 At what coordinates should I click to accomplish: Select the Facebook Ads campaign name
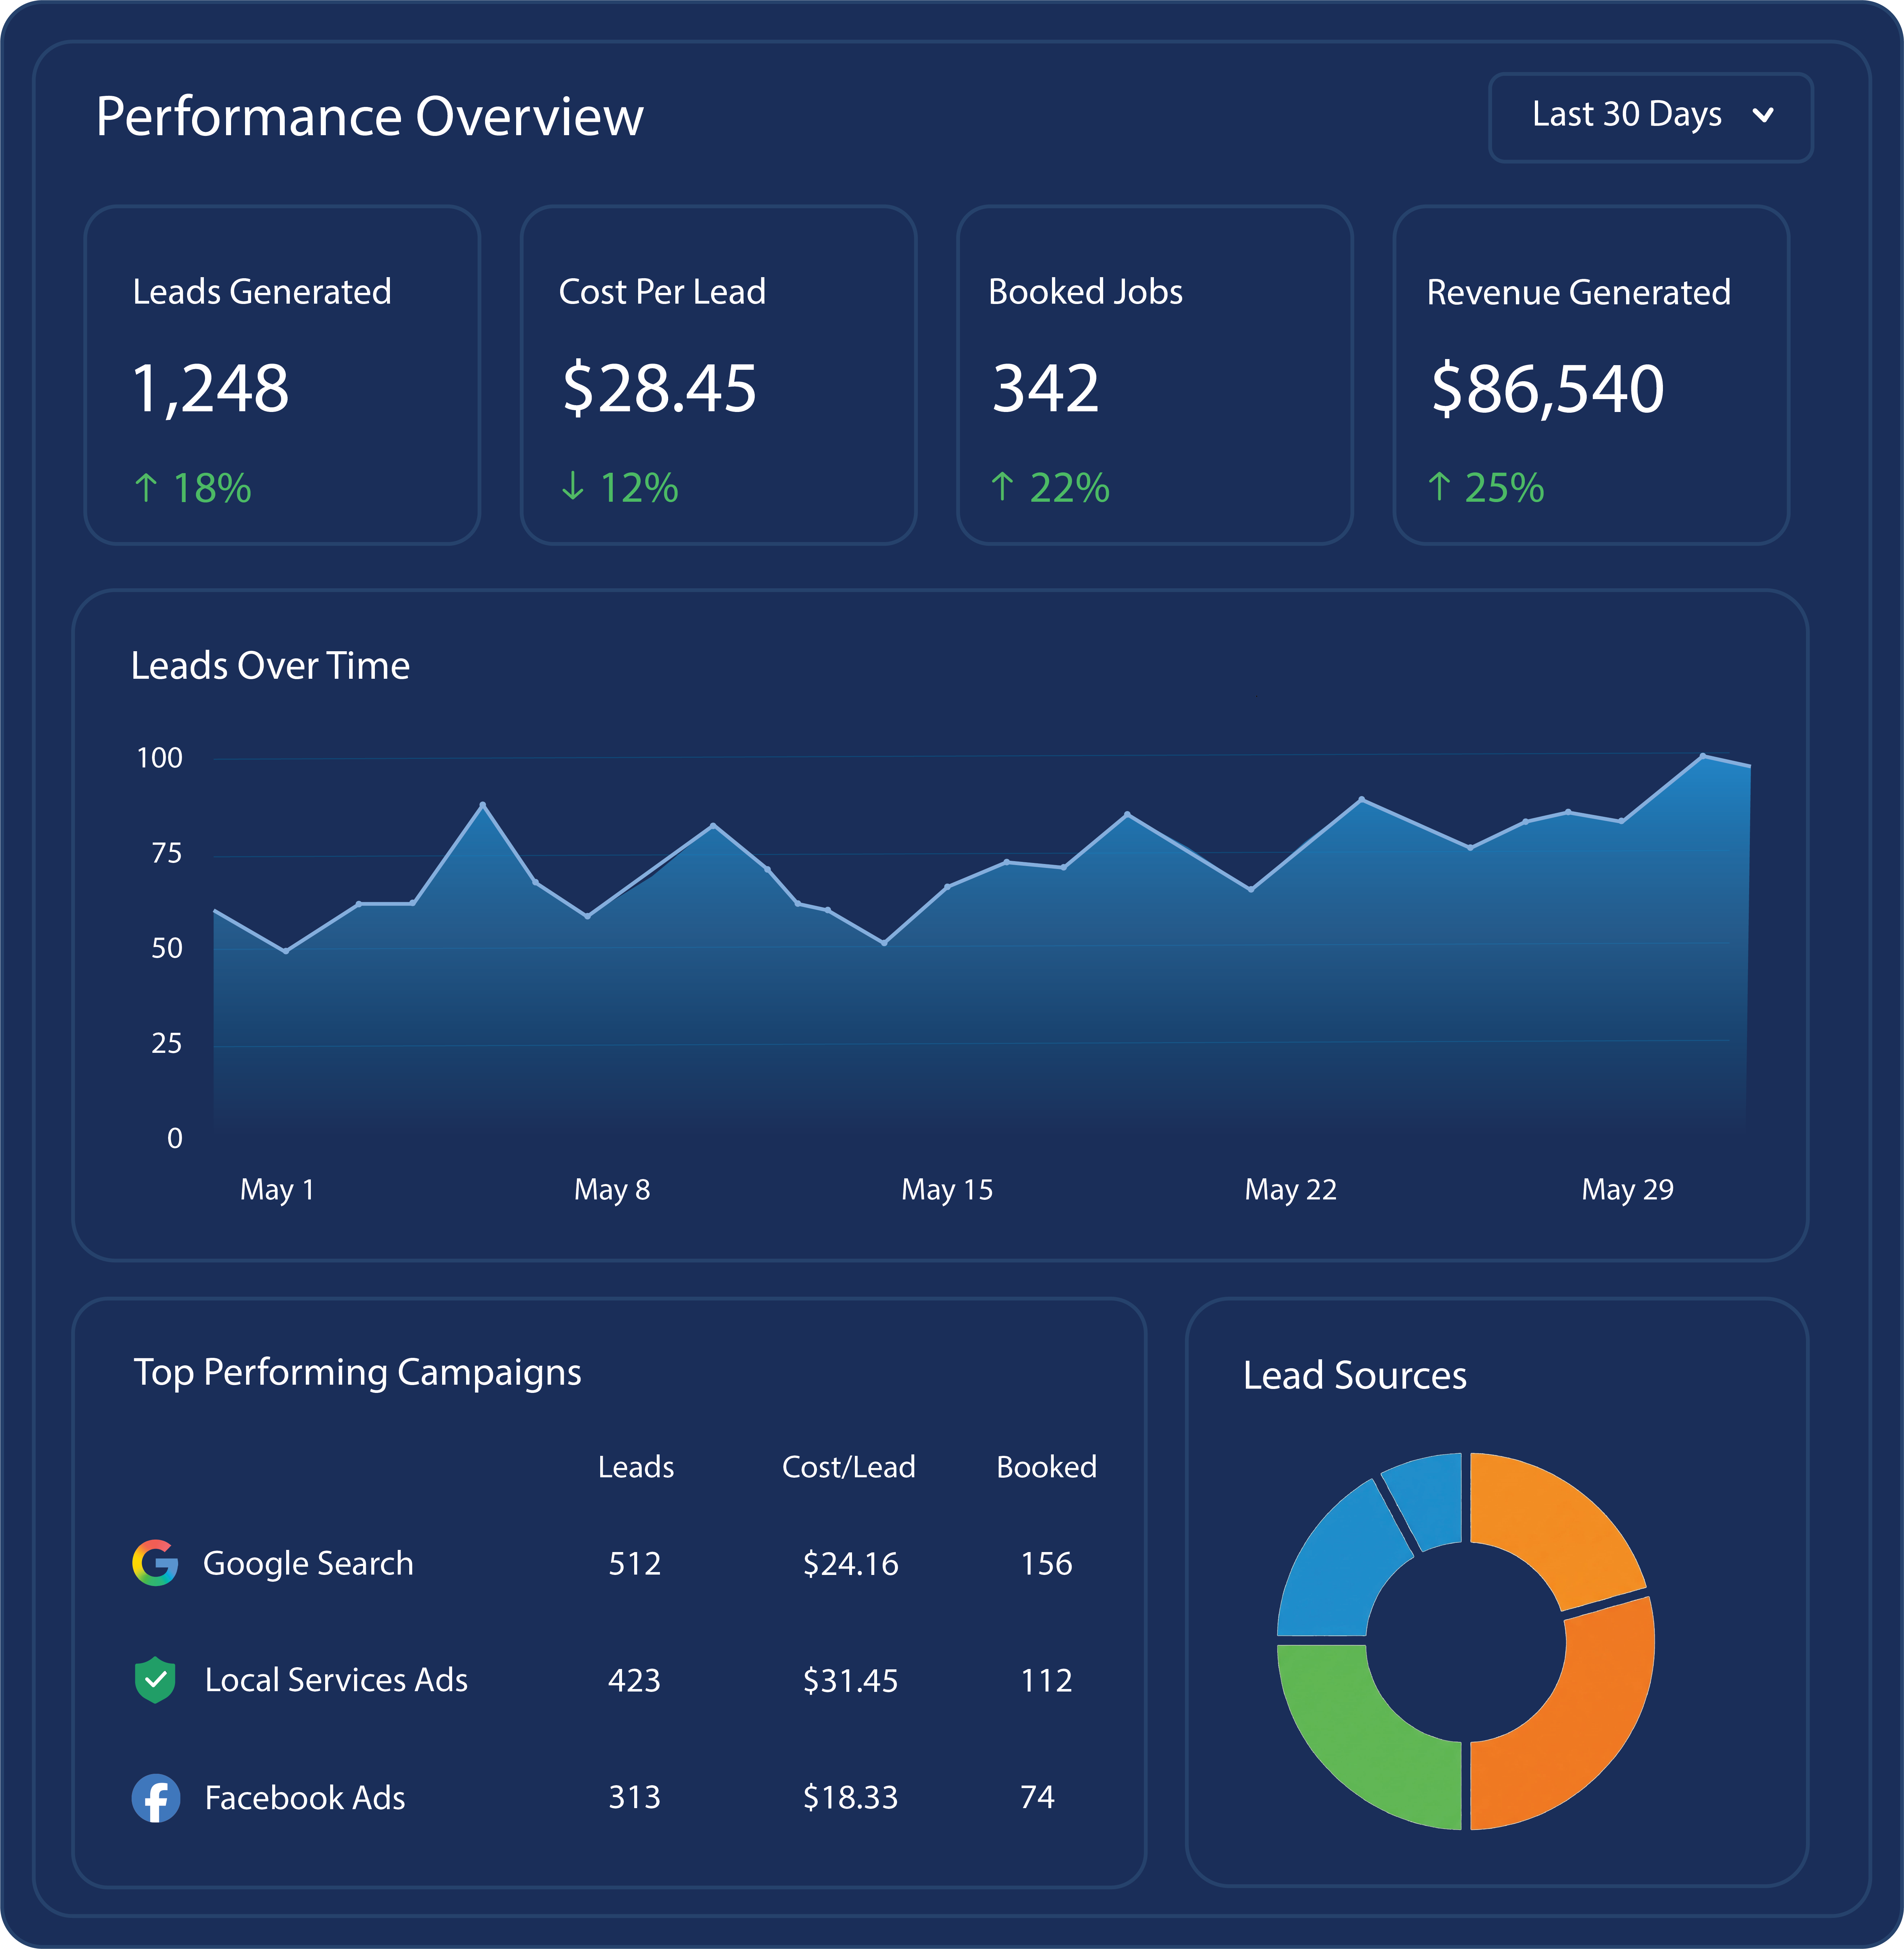(305, 1798)
